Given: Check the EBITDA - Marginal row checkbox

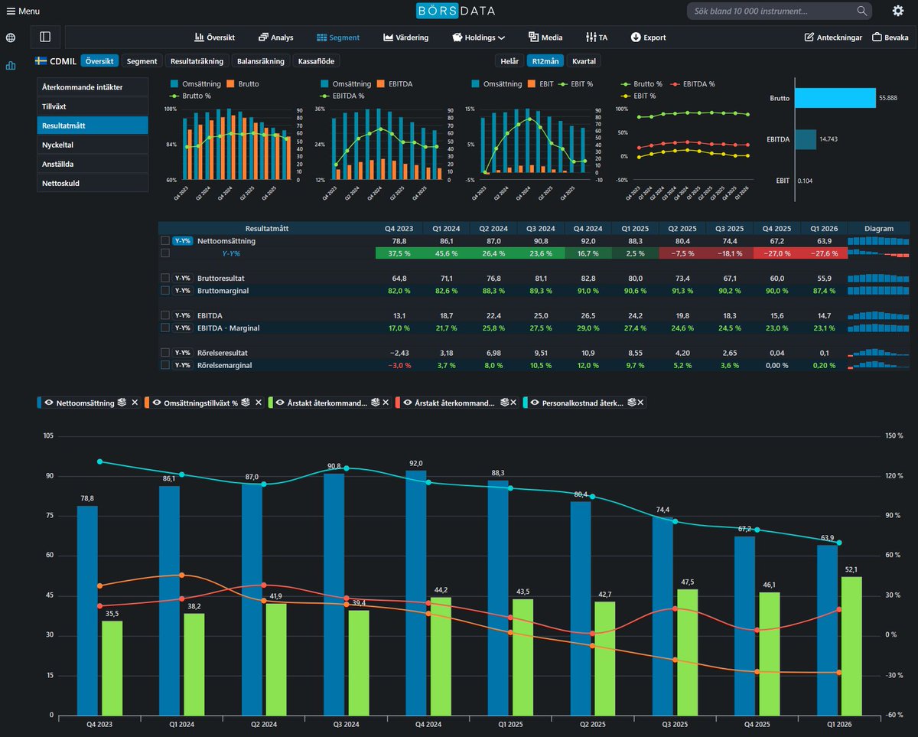Looking at the screenshot, I should click(x=165, y=328).
